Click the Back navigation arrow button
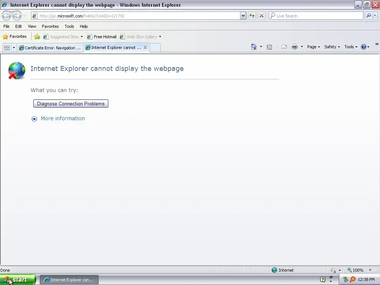This screenshot has width=380, height=285. (x=7, y=16)
